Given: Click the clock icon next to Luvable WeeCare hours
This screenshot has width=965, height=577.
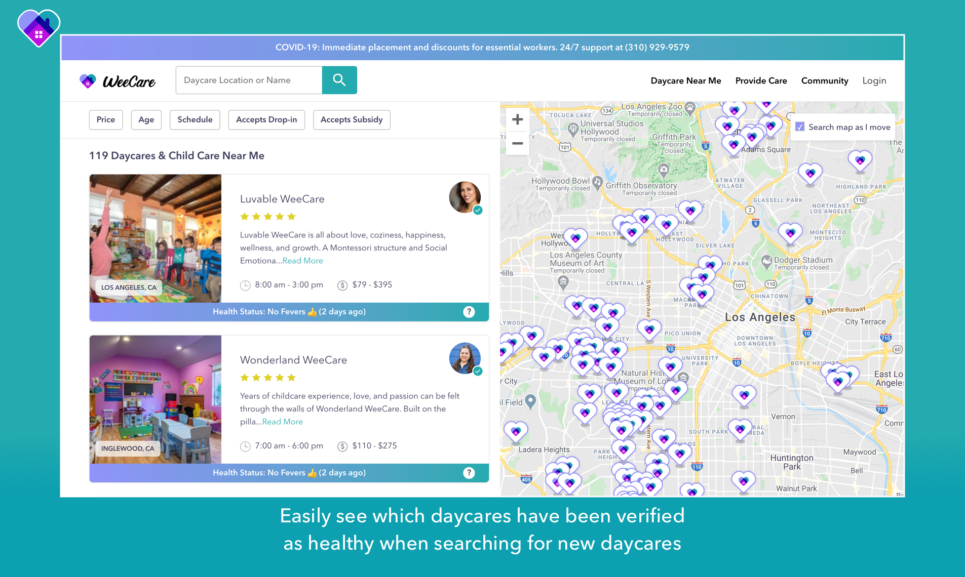Looking at the screenshot, I should point(245,284).
